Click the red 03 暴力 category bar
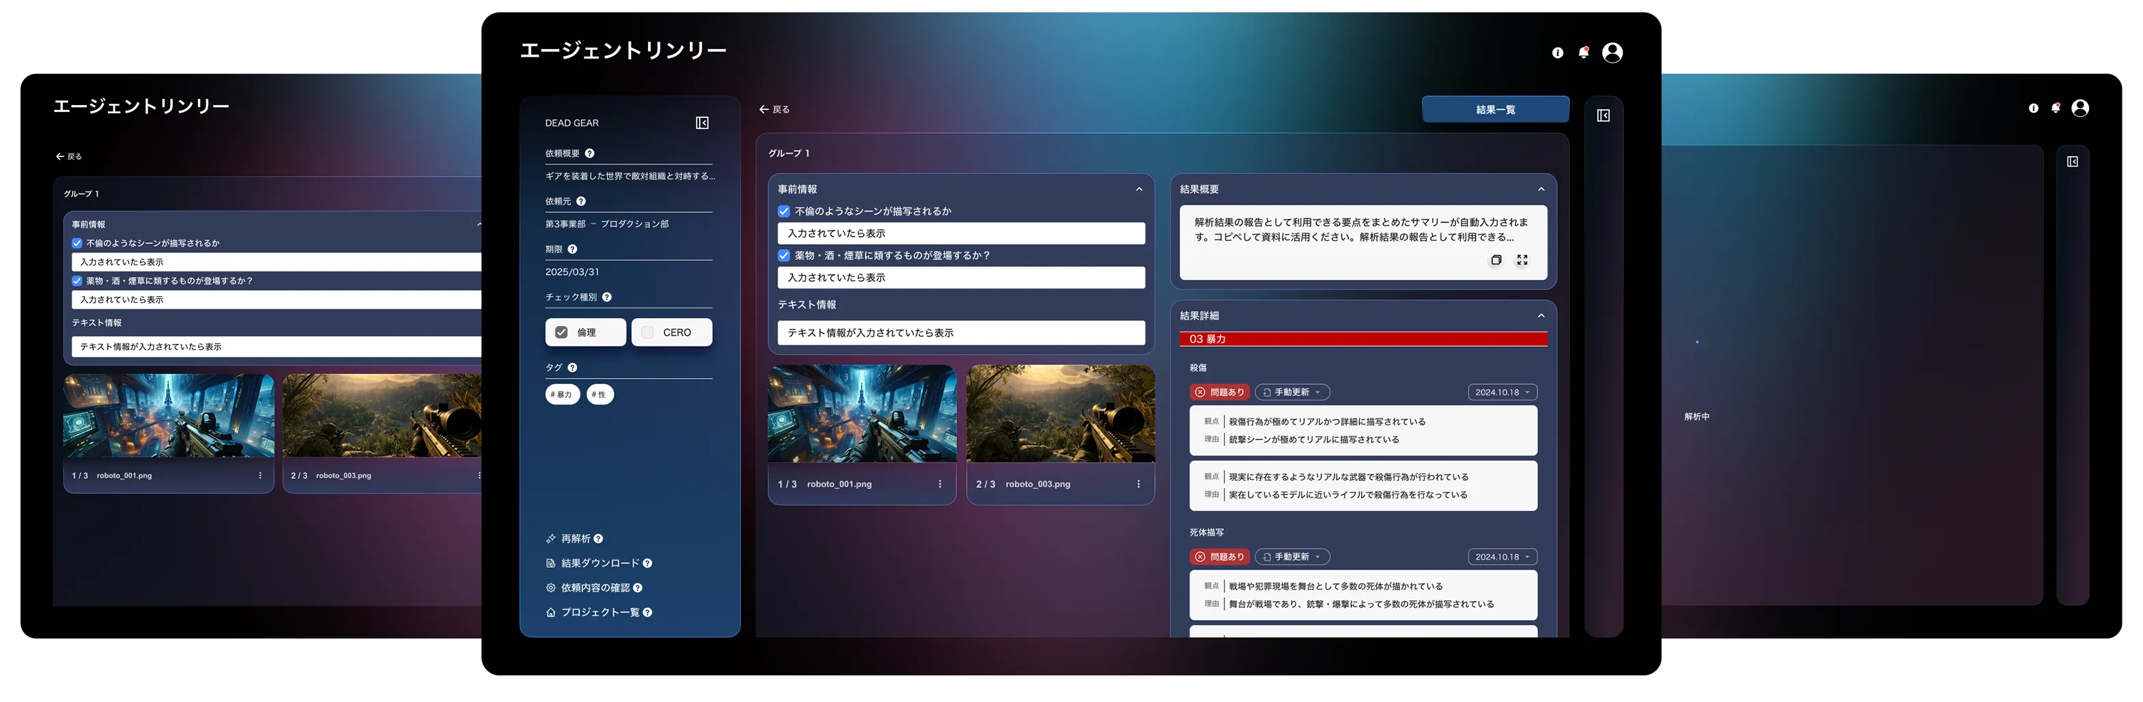The image size is (2143, 702). tap(1362, 339)
